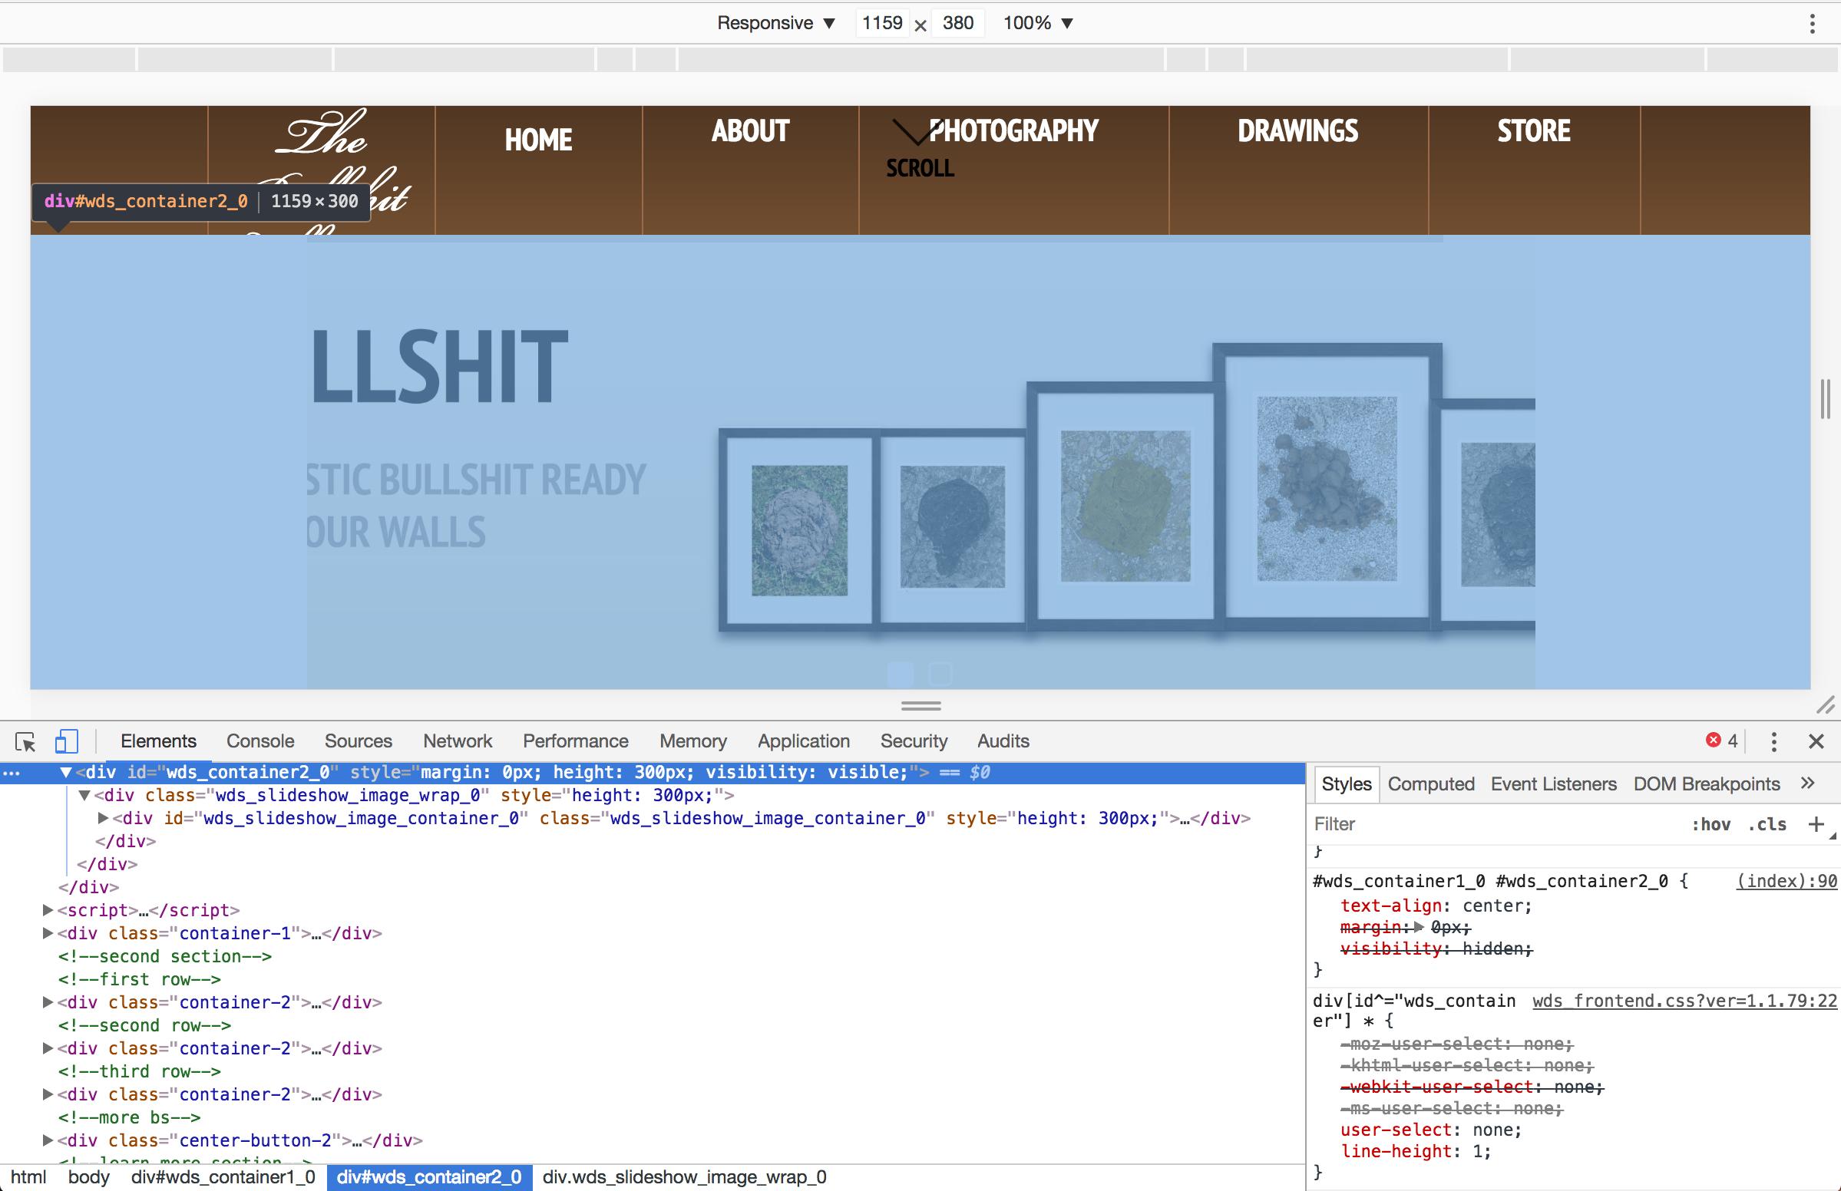Toggle the .cls element classes button
Viewport: 1841px width, 1191px height.
1767,824
